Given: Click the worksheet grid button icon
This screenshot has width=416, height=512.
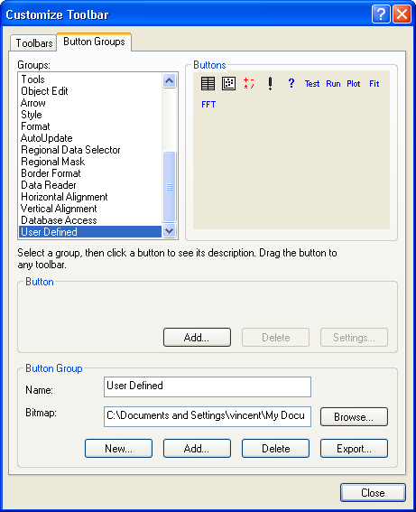Looking at the screenshot, I should click(208, 84).
